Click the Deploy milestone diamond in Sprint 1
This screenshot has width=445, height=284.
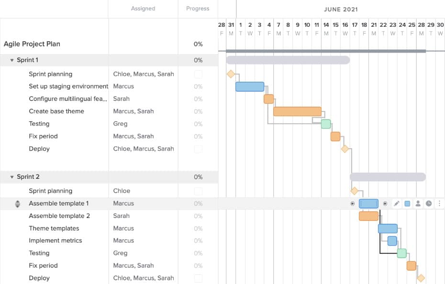coord(345,149)
